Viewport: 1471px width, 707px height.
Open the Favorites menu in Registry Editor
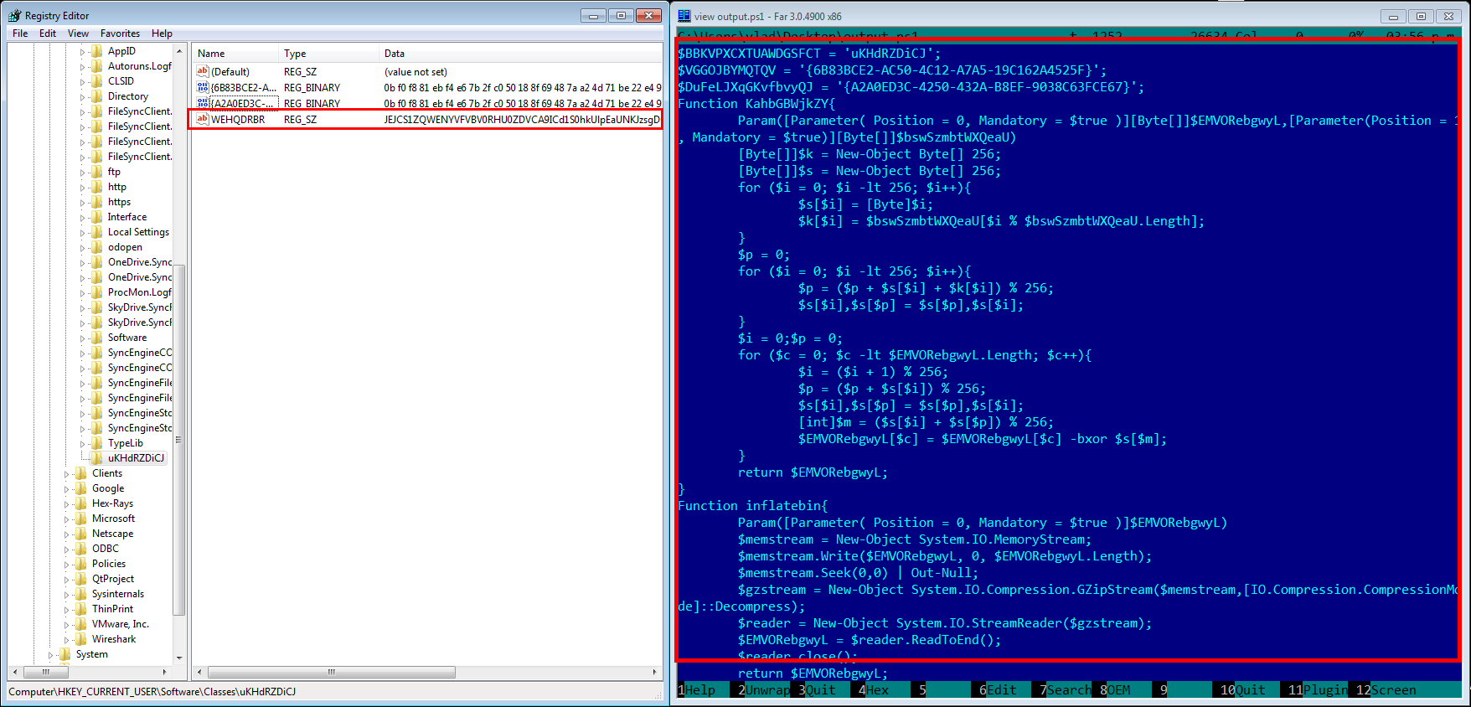coord(120,34)
